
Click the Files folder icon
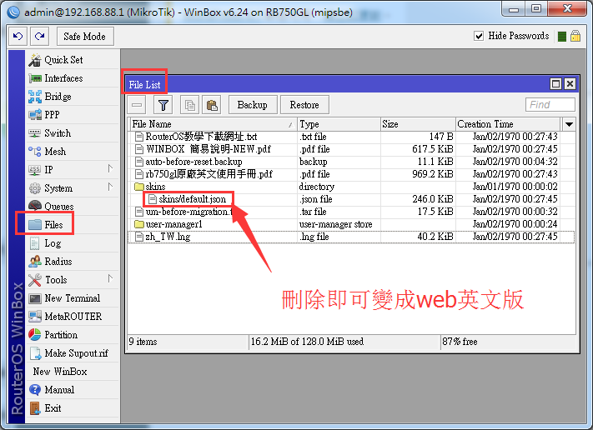coord(35,224)
